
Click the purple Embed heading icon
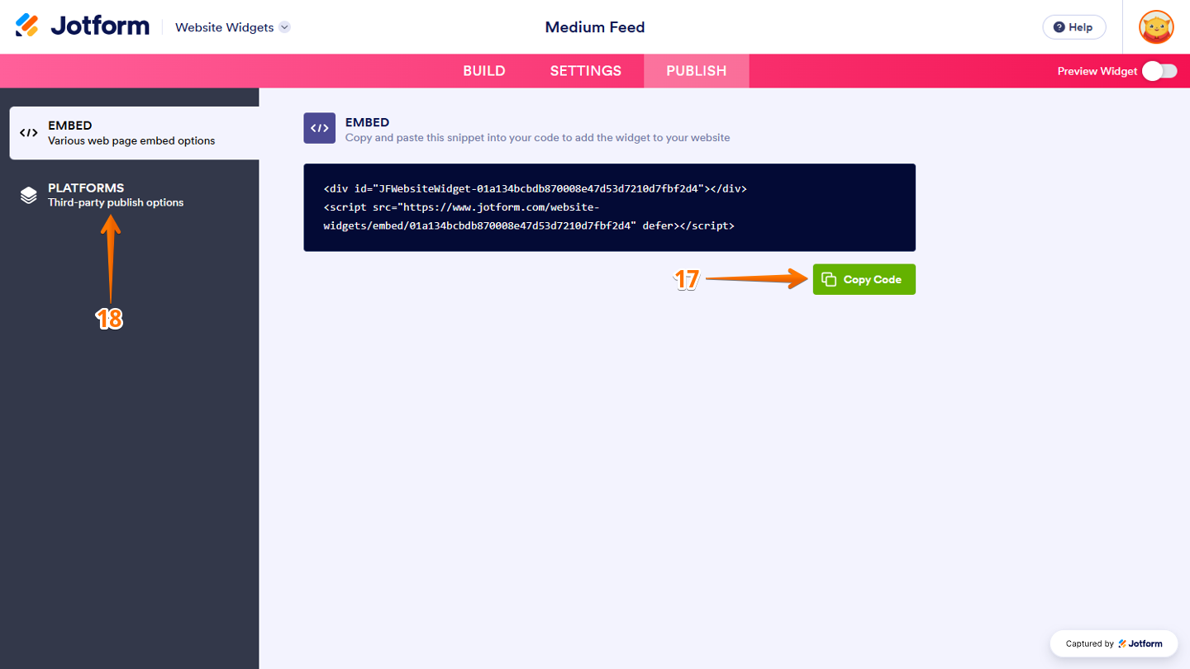point(320,128)
